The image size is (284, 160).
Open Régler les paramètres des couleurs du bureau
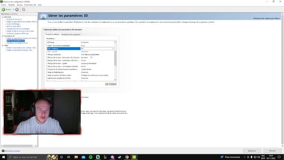(22, 22)
